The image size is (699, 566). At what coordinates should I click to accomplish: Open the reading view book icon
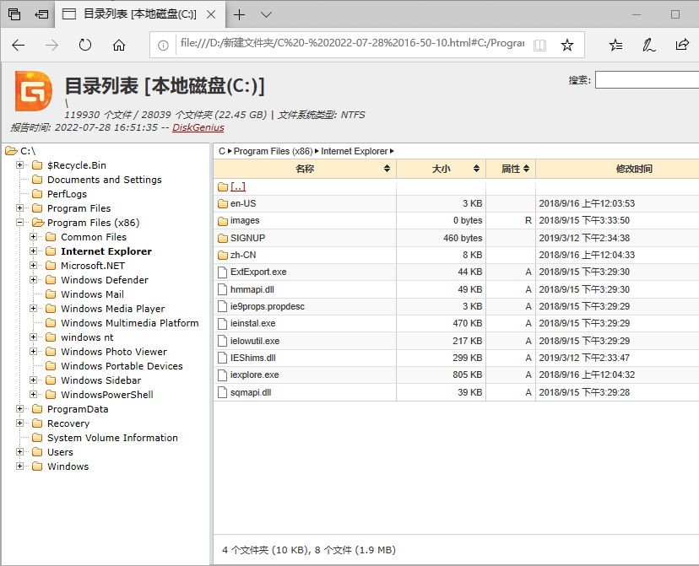tap(539, 45)
